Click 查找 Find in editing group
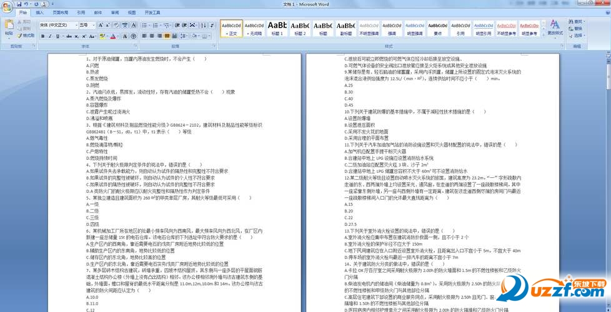This screenshot has height=312, width=611. (x=577, y=21)
